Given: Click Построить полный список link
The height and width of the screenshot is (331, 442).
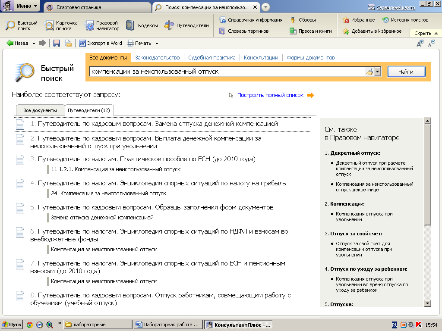Looking at the screenshot, I should (x=270, y=95).
